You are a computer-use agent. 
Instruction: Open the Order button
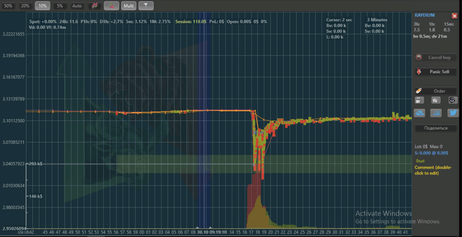(x=436, y=91)
